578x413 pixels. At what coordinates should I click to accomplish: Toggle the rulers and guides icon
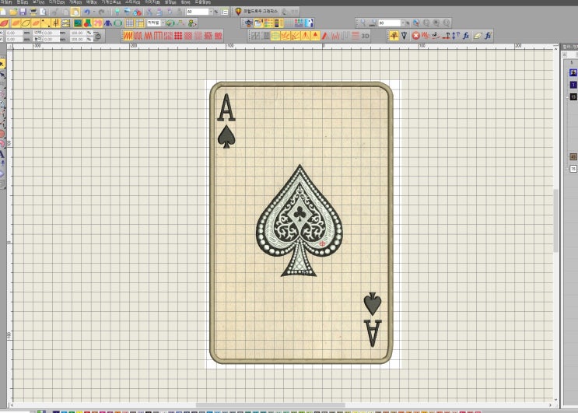[x=140, y=23]
